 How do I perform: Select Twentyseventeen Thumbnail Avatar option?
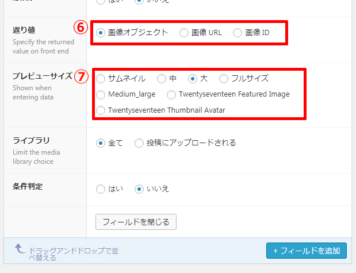(101, 110)
